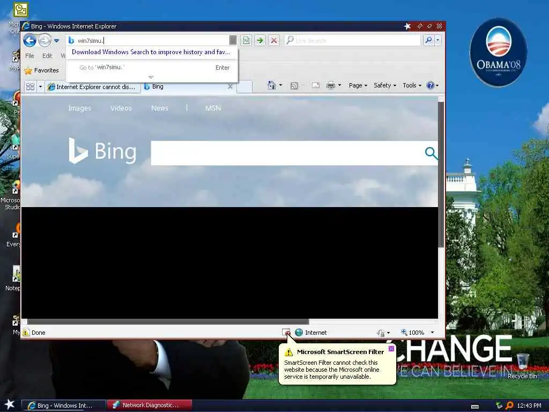Switch to Internet Explorer cannot display tab
Image resolution: width=549 pixels, height=412 pixels.
(x=92, y=87)
